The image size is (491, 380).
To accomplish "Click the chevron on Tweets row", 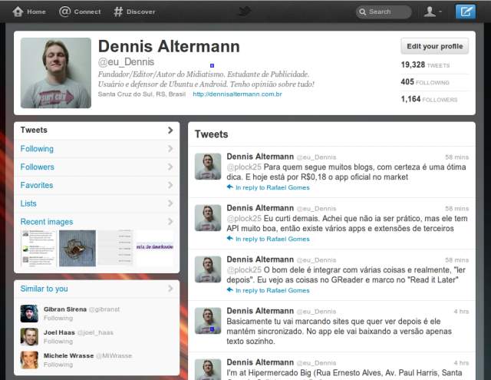I will (170, 130).
